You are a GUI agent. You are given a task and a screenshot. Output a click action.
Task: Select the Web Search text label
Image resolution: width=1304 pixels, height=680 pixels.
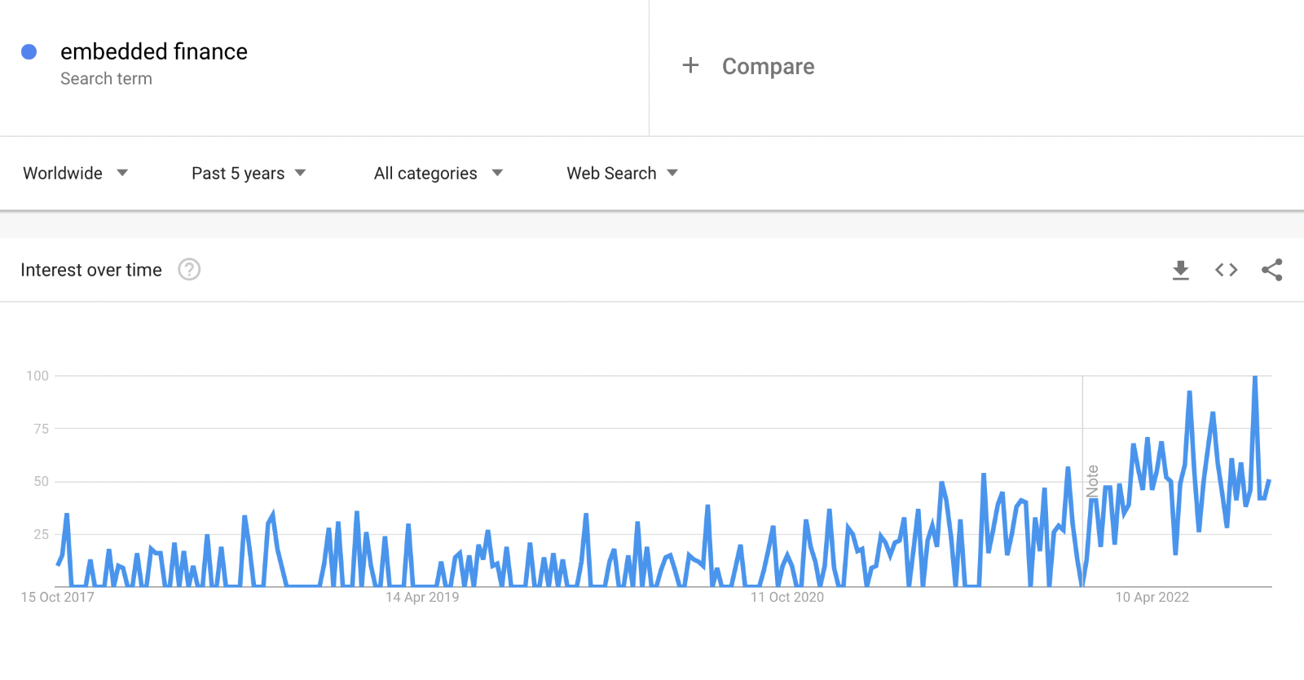click(x=611, y=173)
